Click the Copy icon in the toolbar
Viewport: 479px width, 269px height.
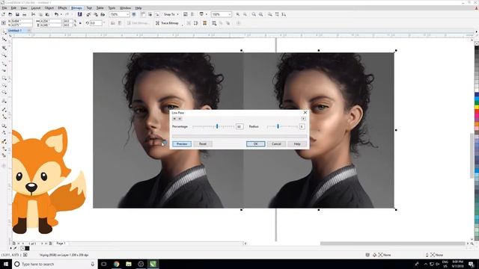click(x=40, y=14)
